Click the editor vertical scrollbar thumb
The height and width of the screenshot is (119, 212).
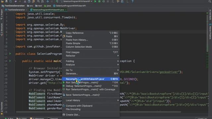tap(207, 33)
